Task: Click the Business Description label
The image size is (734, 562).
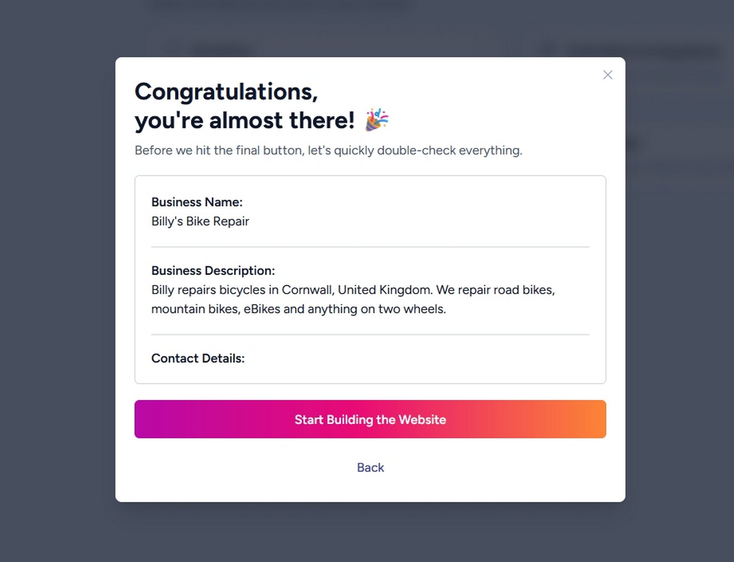Action: click(x=213, y=270)
